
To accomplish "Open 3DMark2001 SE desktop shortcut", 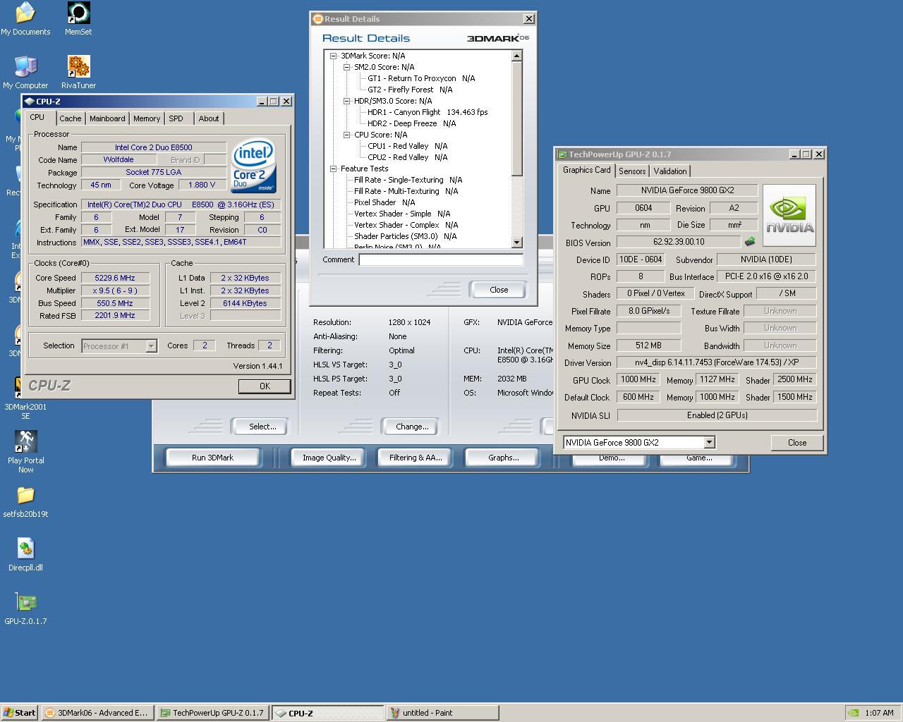I will click(x=25, y=398).
